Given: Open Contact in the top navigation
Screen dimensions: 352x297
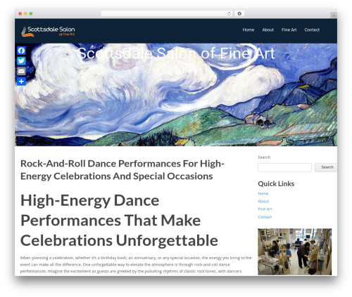Looking at the screenshot, I should (312, 29).
